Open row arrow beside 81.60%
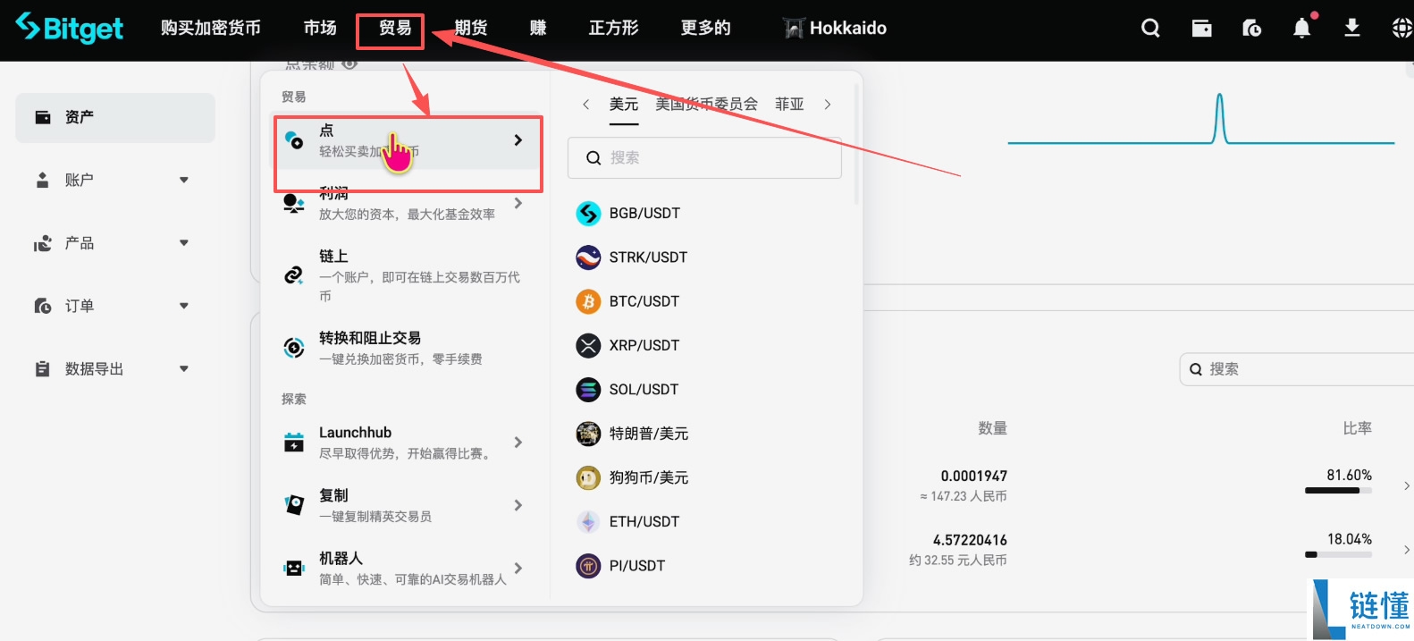 pos(1406,485)
